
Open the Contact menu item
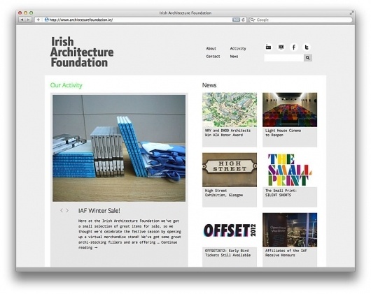213,57
